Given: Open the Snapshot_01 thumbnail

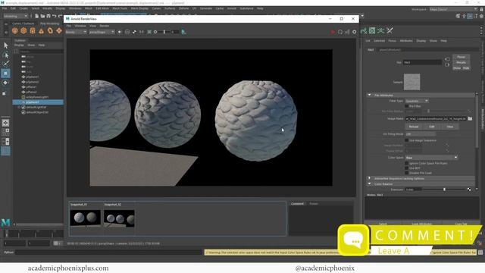Looking at the screenshot, I should click(85, 218).
